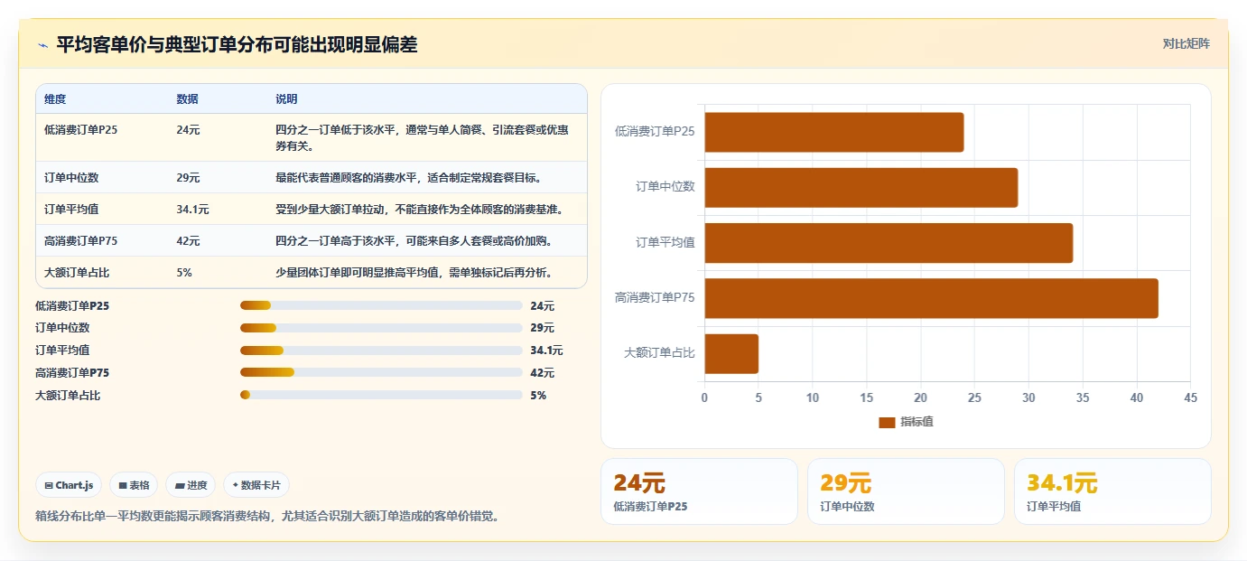Image resolution: width=1247 pixels, height=561 pixels.
Task: Click the 订单平均值 progress bar
Action: click(x=381, y=351)
